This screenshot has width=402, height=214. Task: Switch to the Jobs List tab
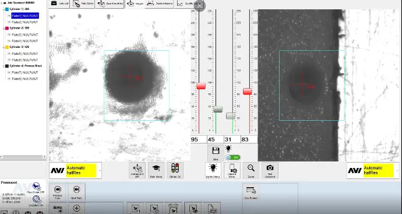coord(59,3)
